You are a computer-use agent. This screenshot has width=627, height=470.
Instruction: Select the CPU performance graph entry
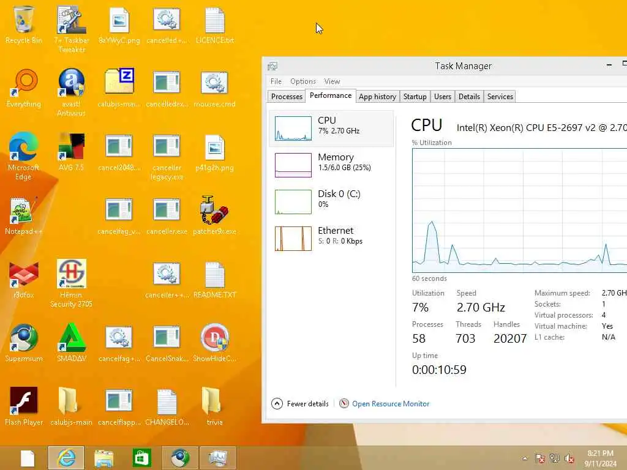(x=331, y=129)
